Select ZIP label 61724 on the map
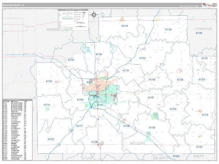Screen dimensions: 219x164 point(199,147)
